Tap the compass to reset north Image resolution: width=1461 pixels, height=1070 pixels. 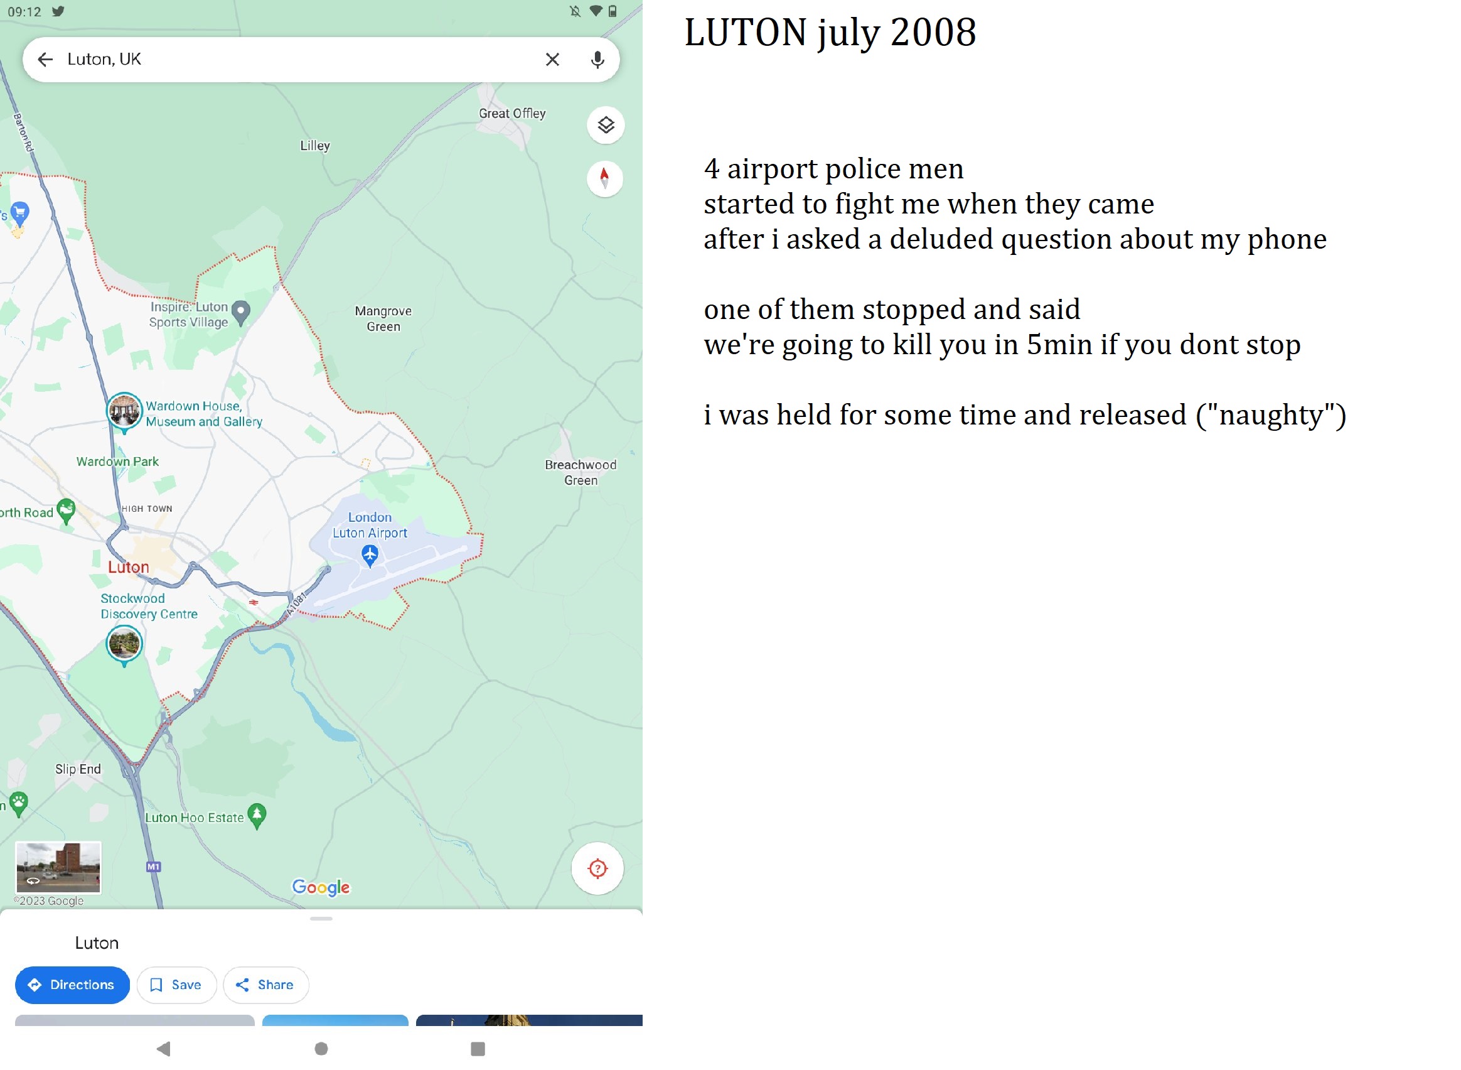click(x=604, y=179)
